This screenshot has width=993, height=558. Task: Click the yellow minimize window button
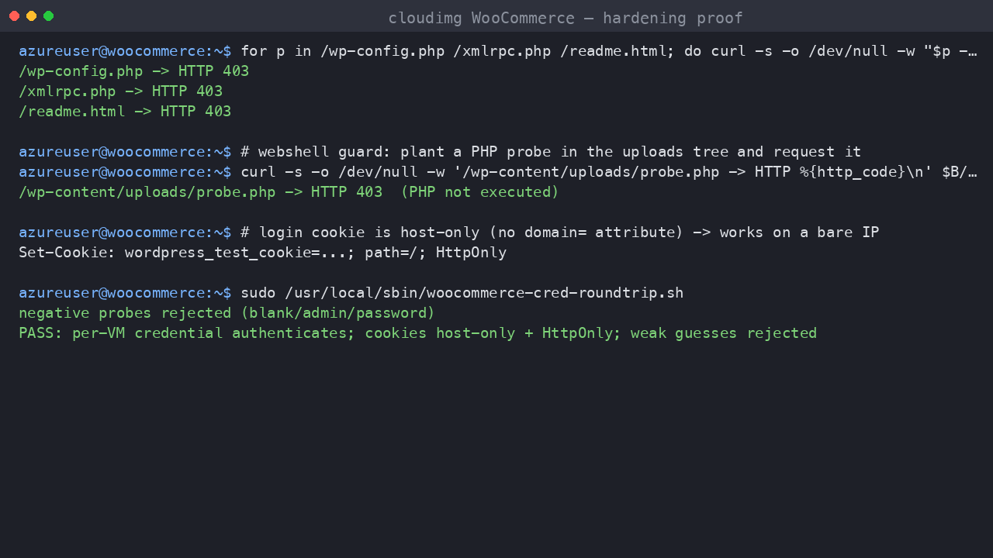coord(31,15)
